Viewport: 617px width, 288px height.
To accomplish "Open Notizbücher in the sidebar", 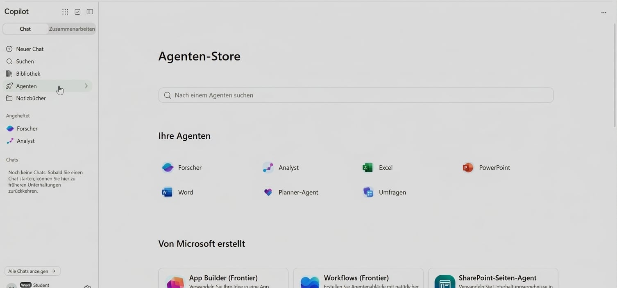I will click(x=48, y=98).
